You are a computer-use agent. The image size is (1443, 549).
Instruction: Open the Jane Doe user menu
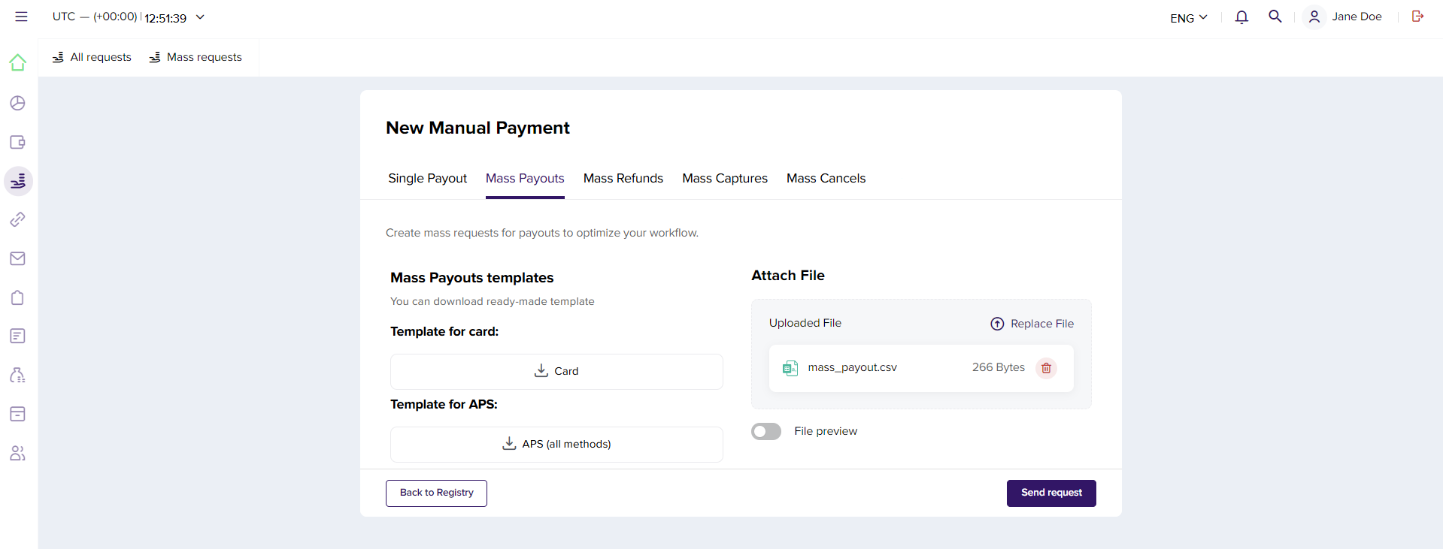tap(1344, 17)
